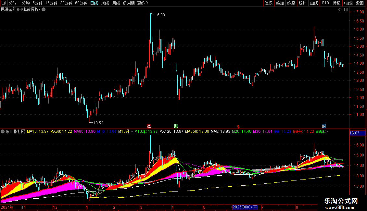
Task: Click the red 涨 event marker
Action: coord(149,126)
